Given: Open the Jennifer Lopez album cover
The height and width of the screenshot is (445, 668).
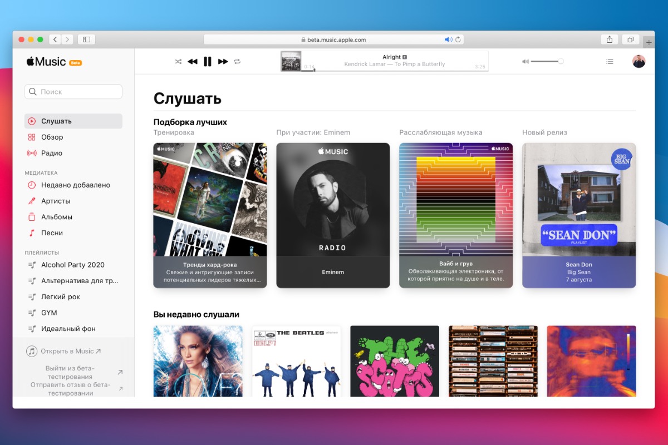Looking at the screenshot, I should 198,361.
